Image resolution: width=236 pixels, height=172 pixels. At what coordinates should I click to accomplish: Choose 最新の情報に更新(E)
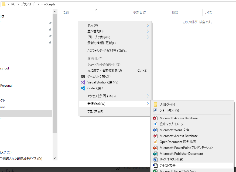(115, 43)
